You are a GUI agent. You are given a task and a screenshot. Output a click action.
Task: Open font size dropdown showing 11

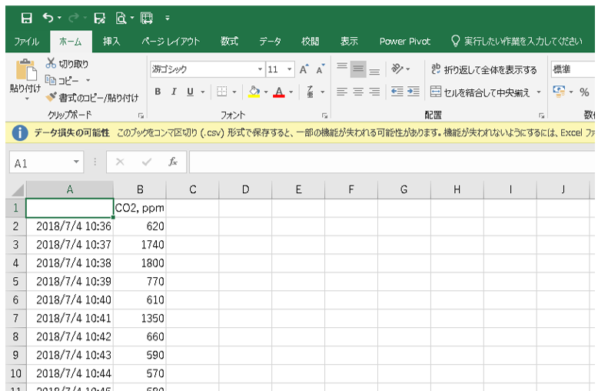pos(290,69)
